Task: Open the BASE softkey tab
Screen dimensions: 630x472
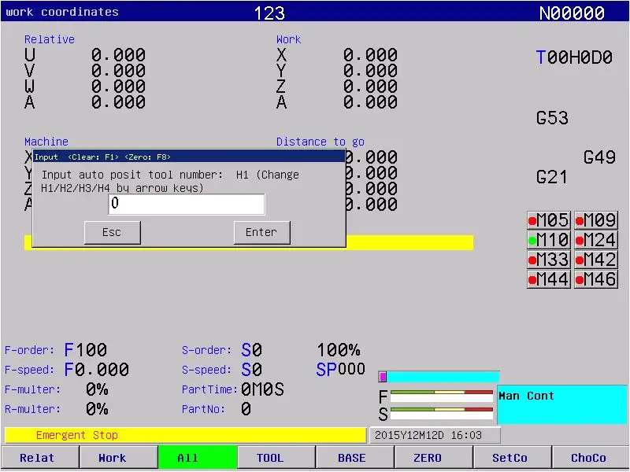Action: [355, 458]
